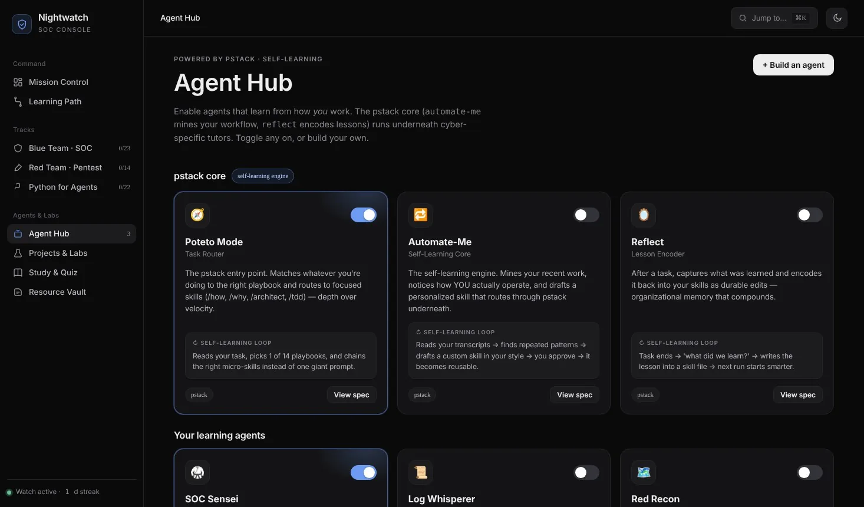Screen dimensions: 864x507
Task: Click the Red Team pencil icon
Action: coord(18,167)
